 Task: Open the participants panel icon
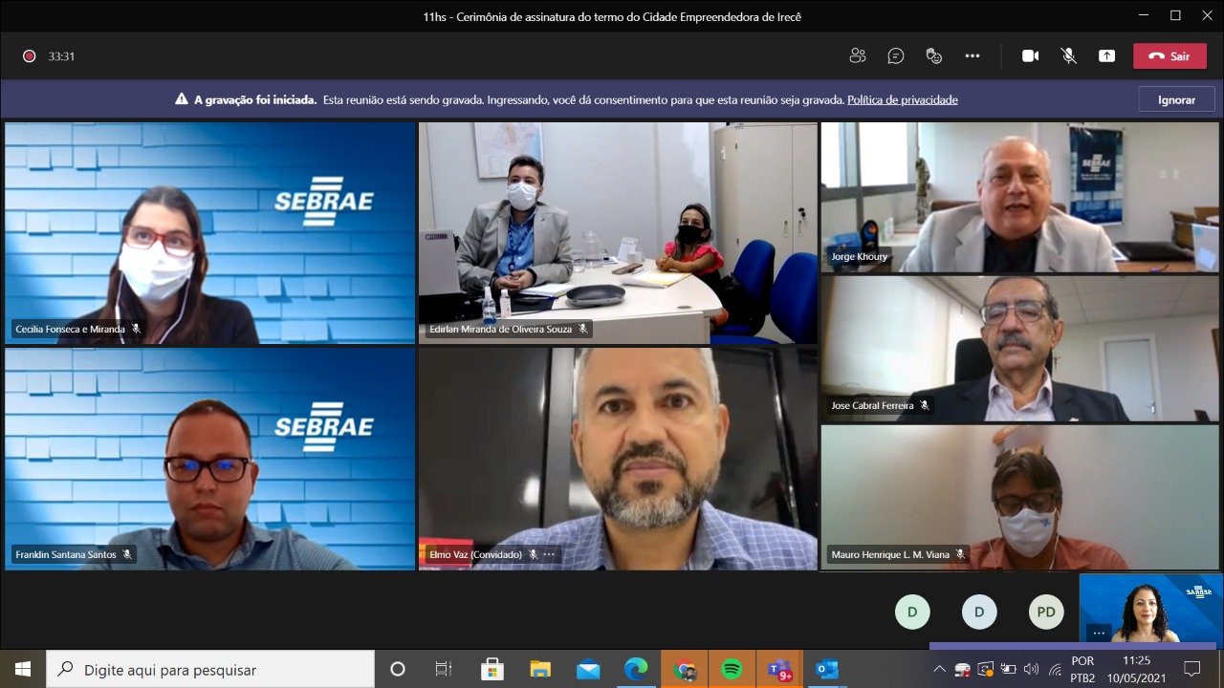[858, 56]
